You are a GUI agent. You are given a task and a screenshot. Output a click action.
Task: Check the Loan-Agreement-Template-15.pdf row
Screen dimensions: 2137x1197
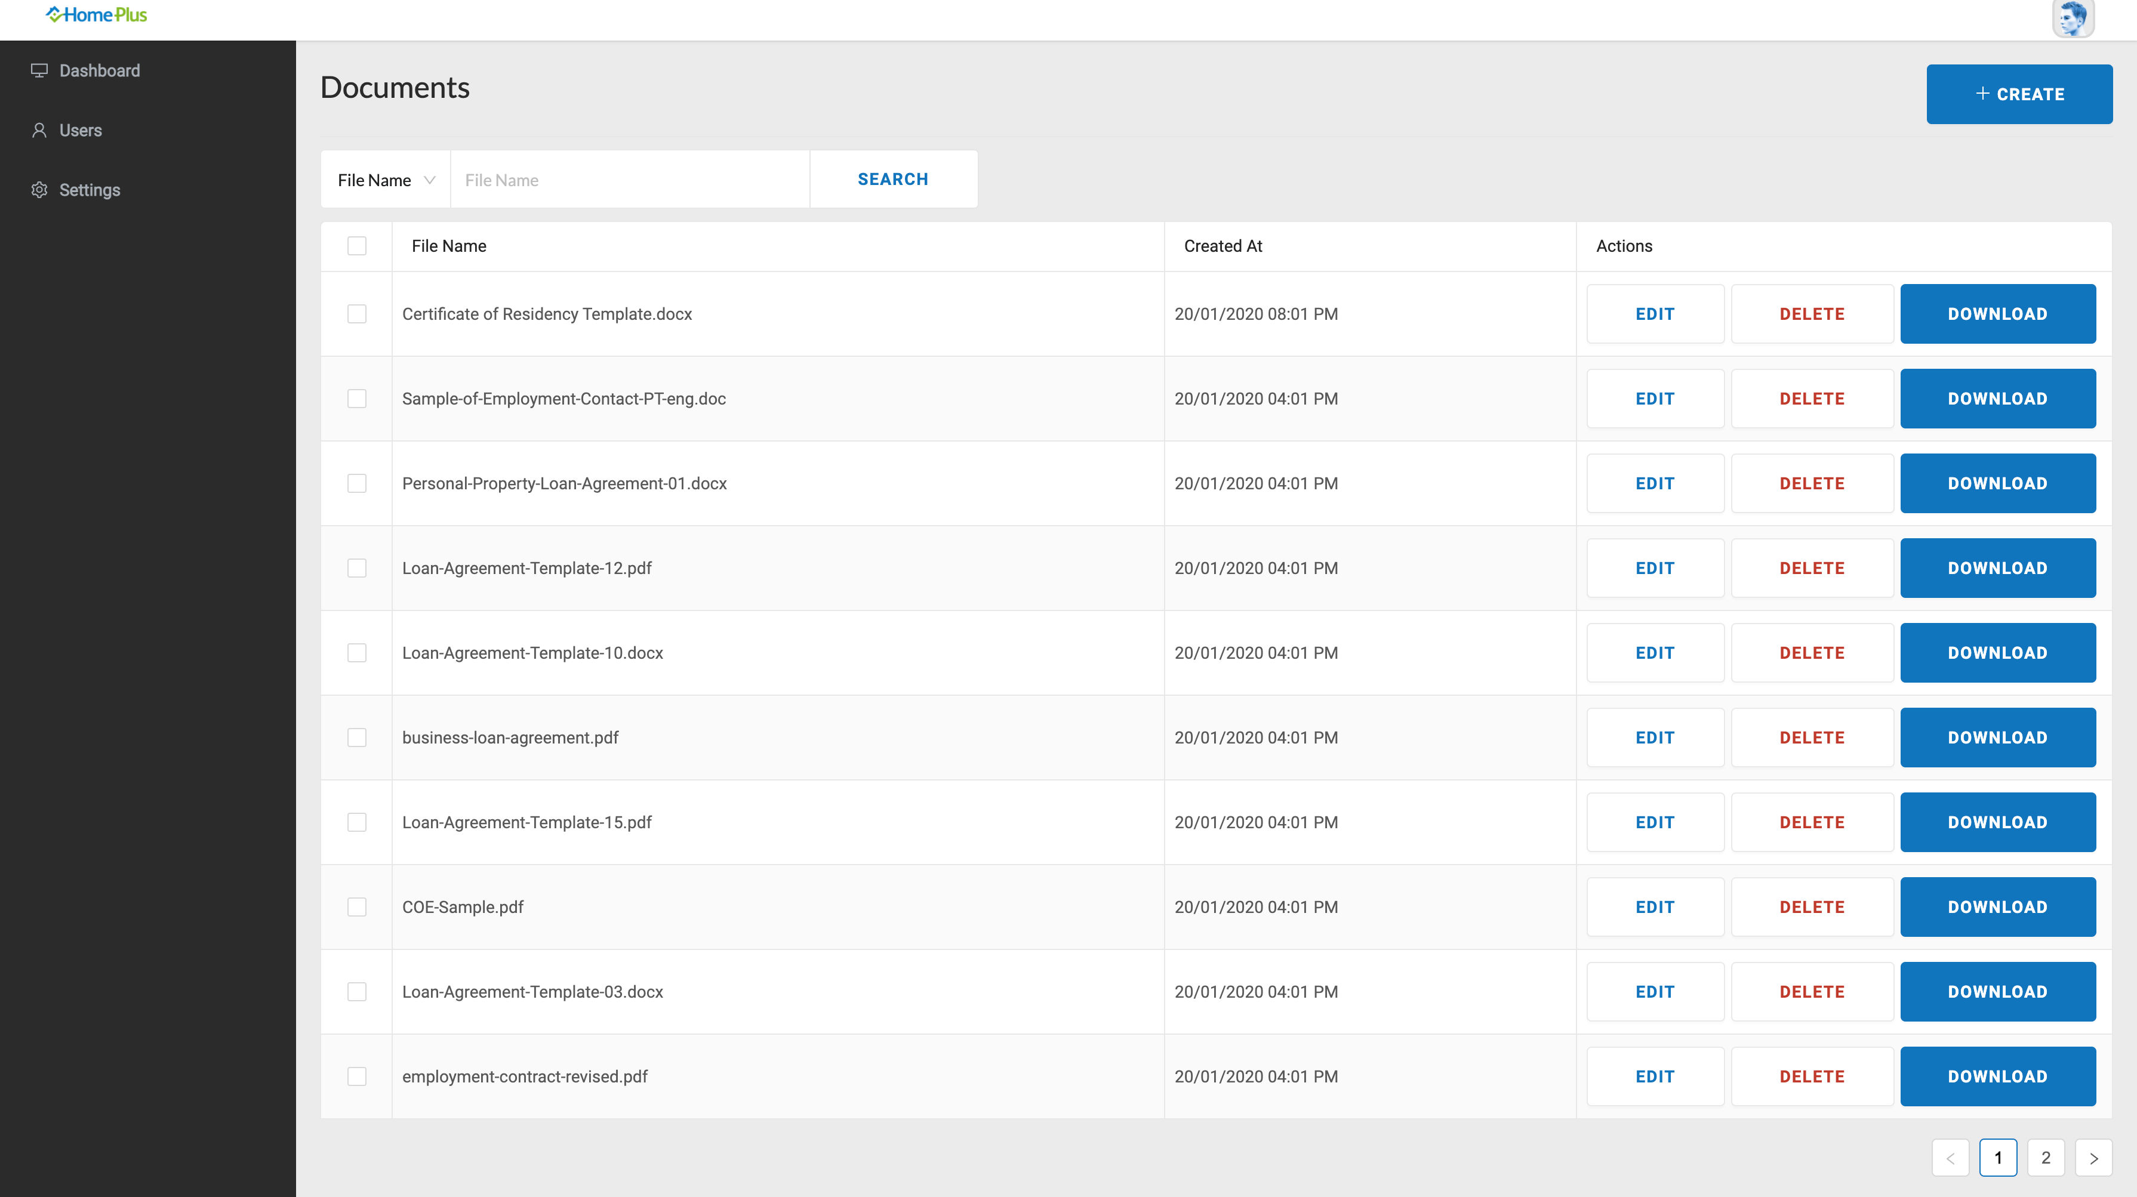point(357,822)
